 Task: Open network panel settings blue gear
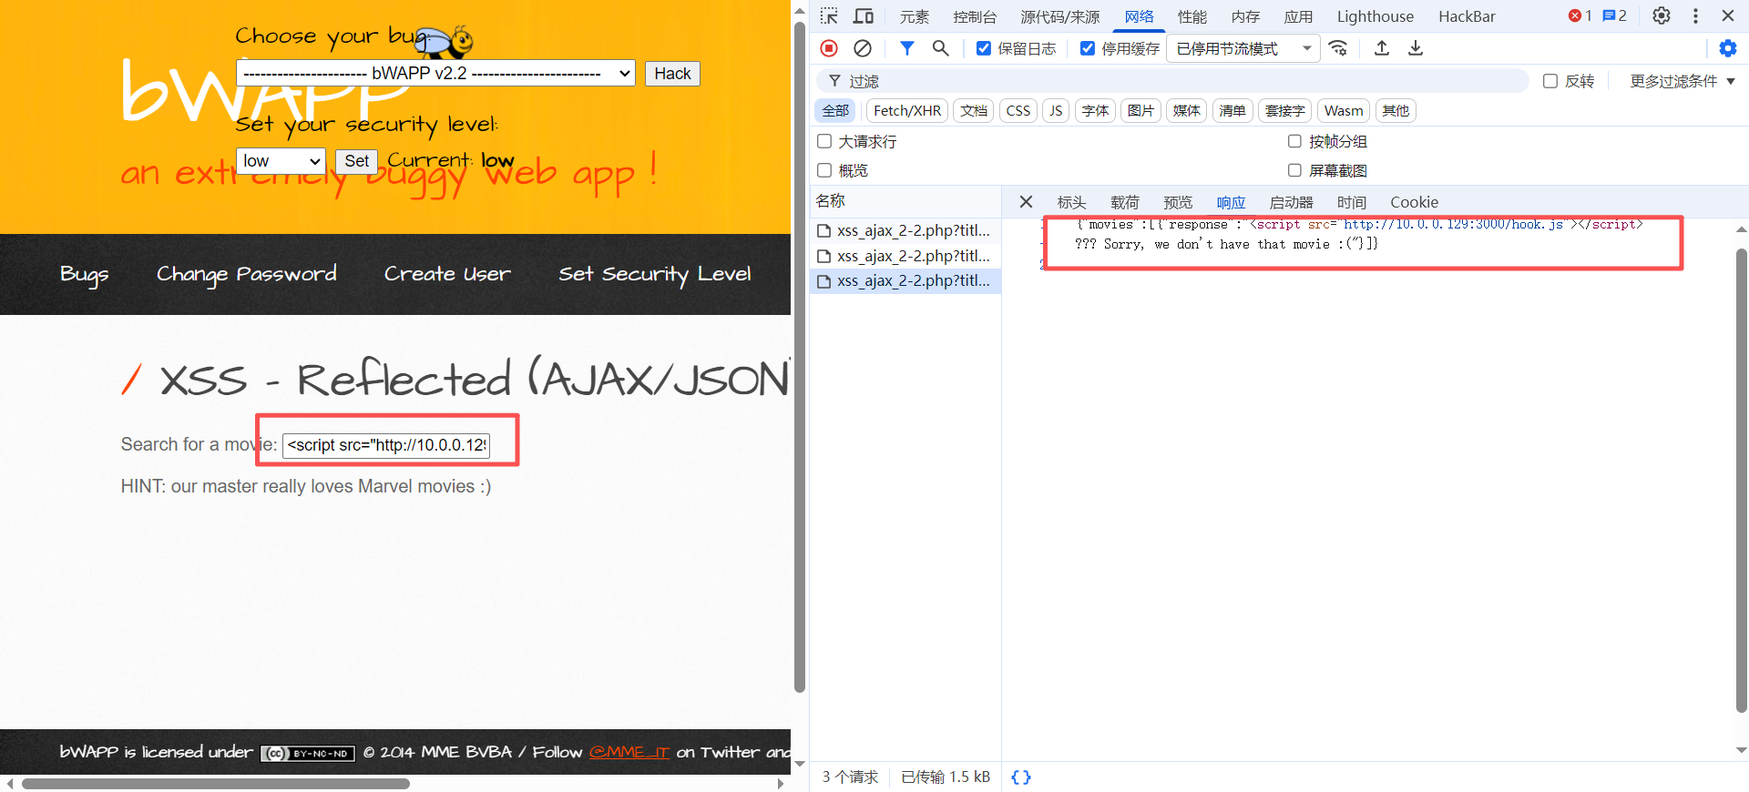[1728, 48]
